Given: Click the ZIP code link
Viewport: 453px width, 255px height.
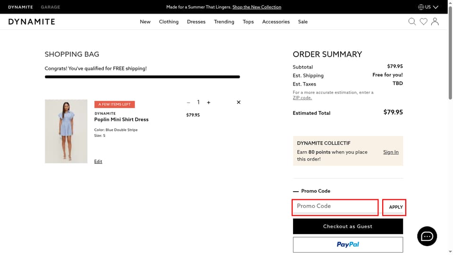Looking at the screenshot, I should [x=302, y=98].
